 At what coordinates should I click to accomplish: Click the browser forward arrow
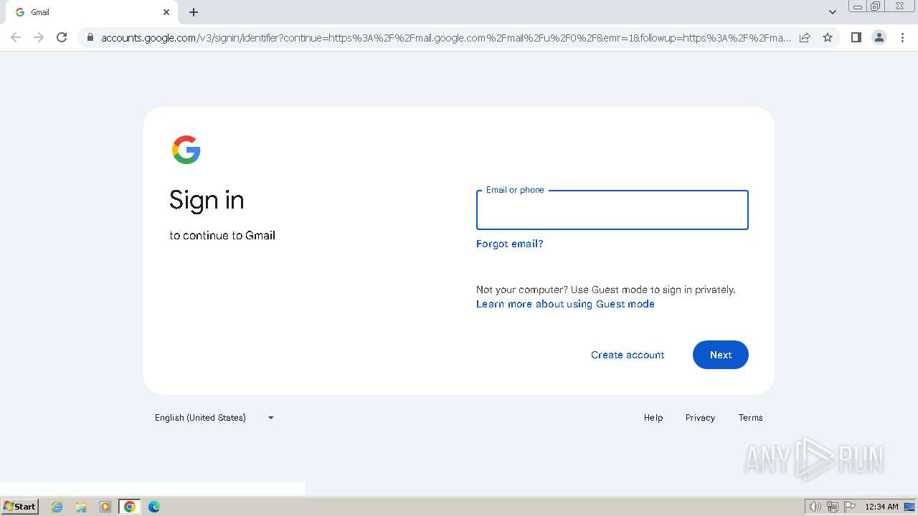pyautogui.click(x=39, y=37)
